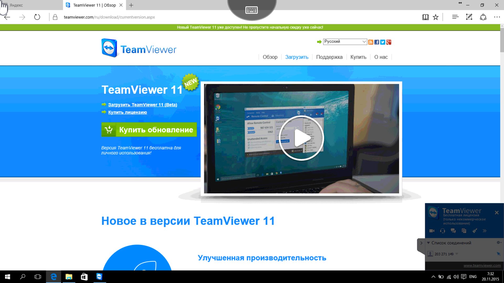The image size is (504, 283).
Task: Open file box icon in TeamViewer panel
Action: 464,231
